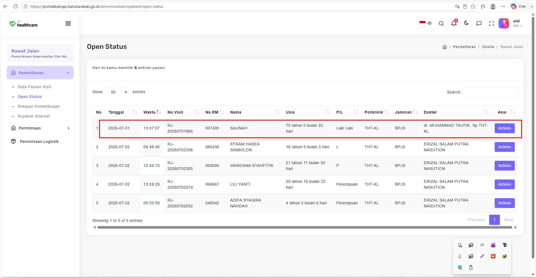Collapse the Pemeriksaan sidebar section
536x278 pixels.
(x=40, y=73)
